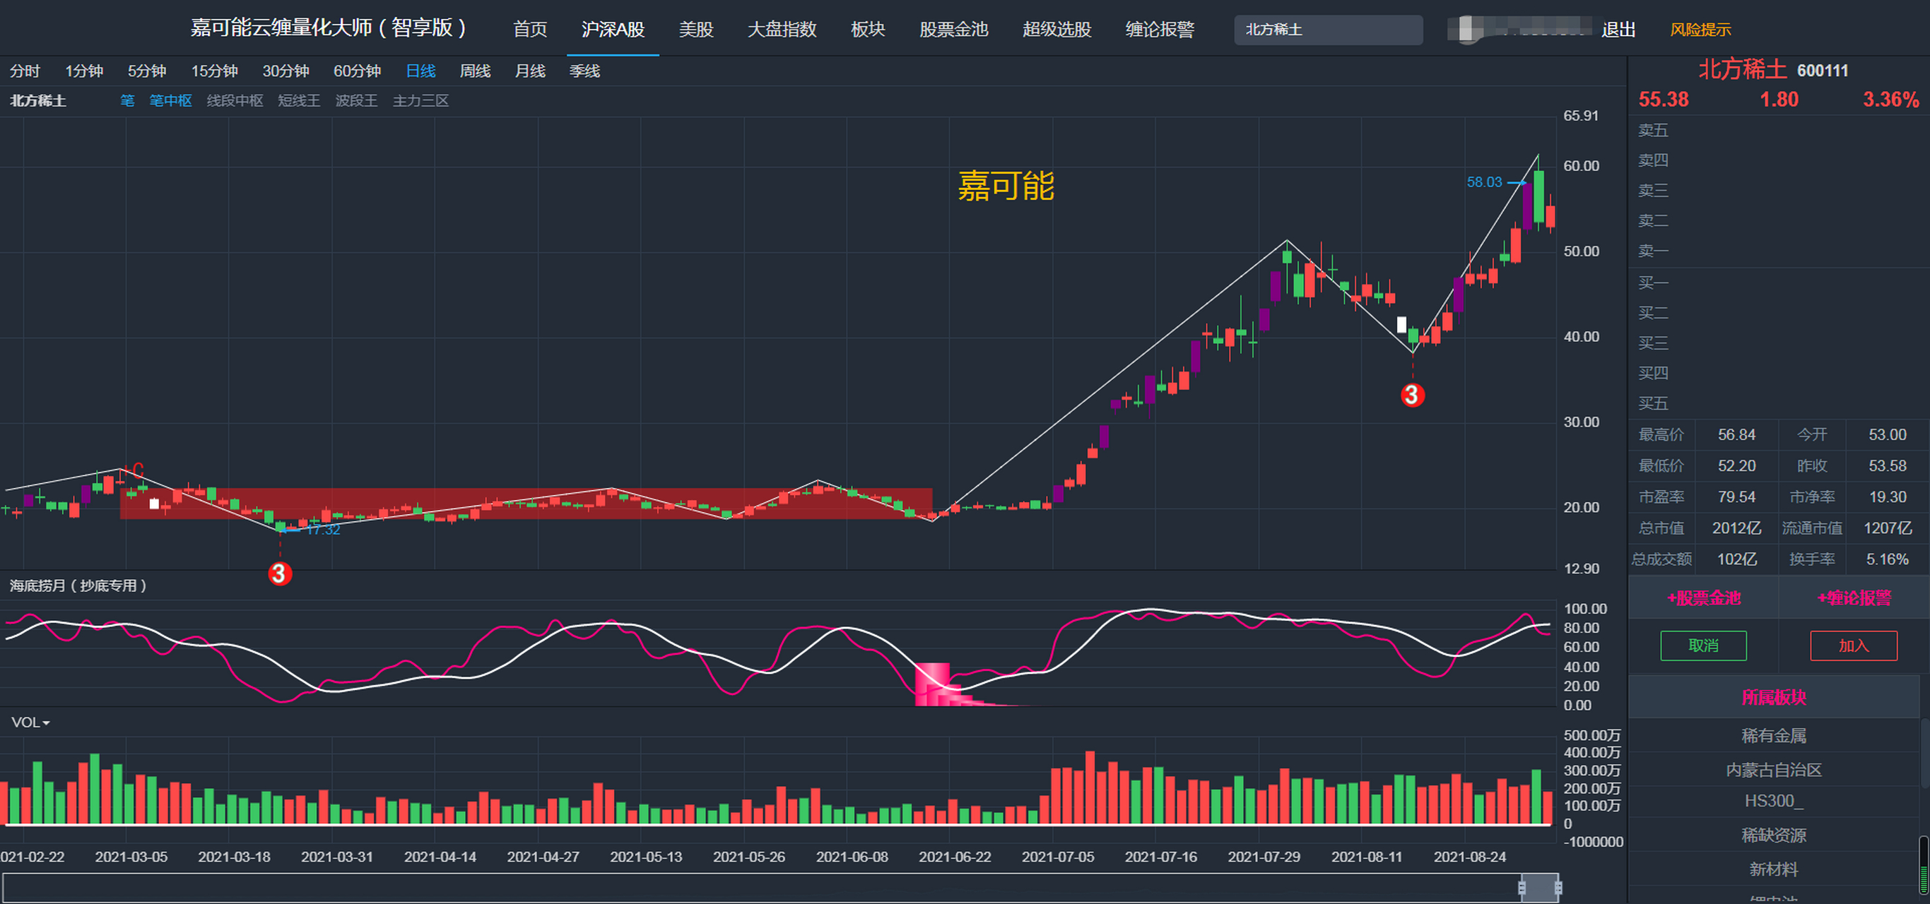Enable the 线段中枢 overlay
The height and width of the screenshot is (904, 1930).
point(235,100)
